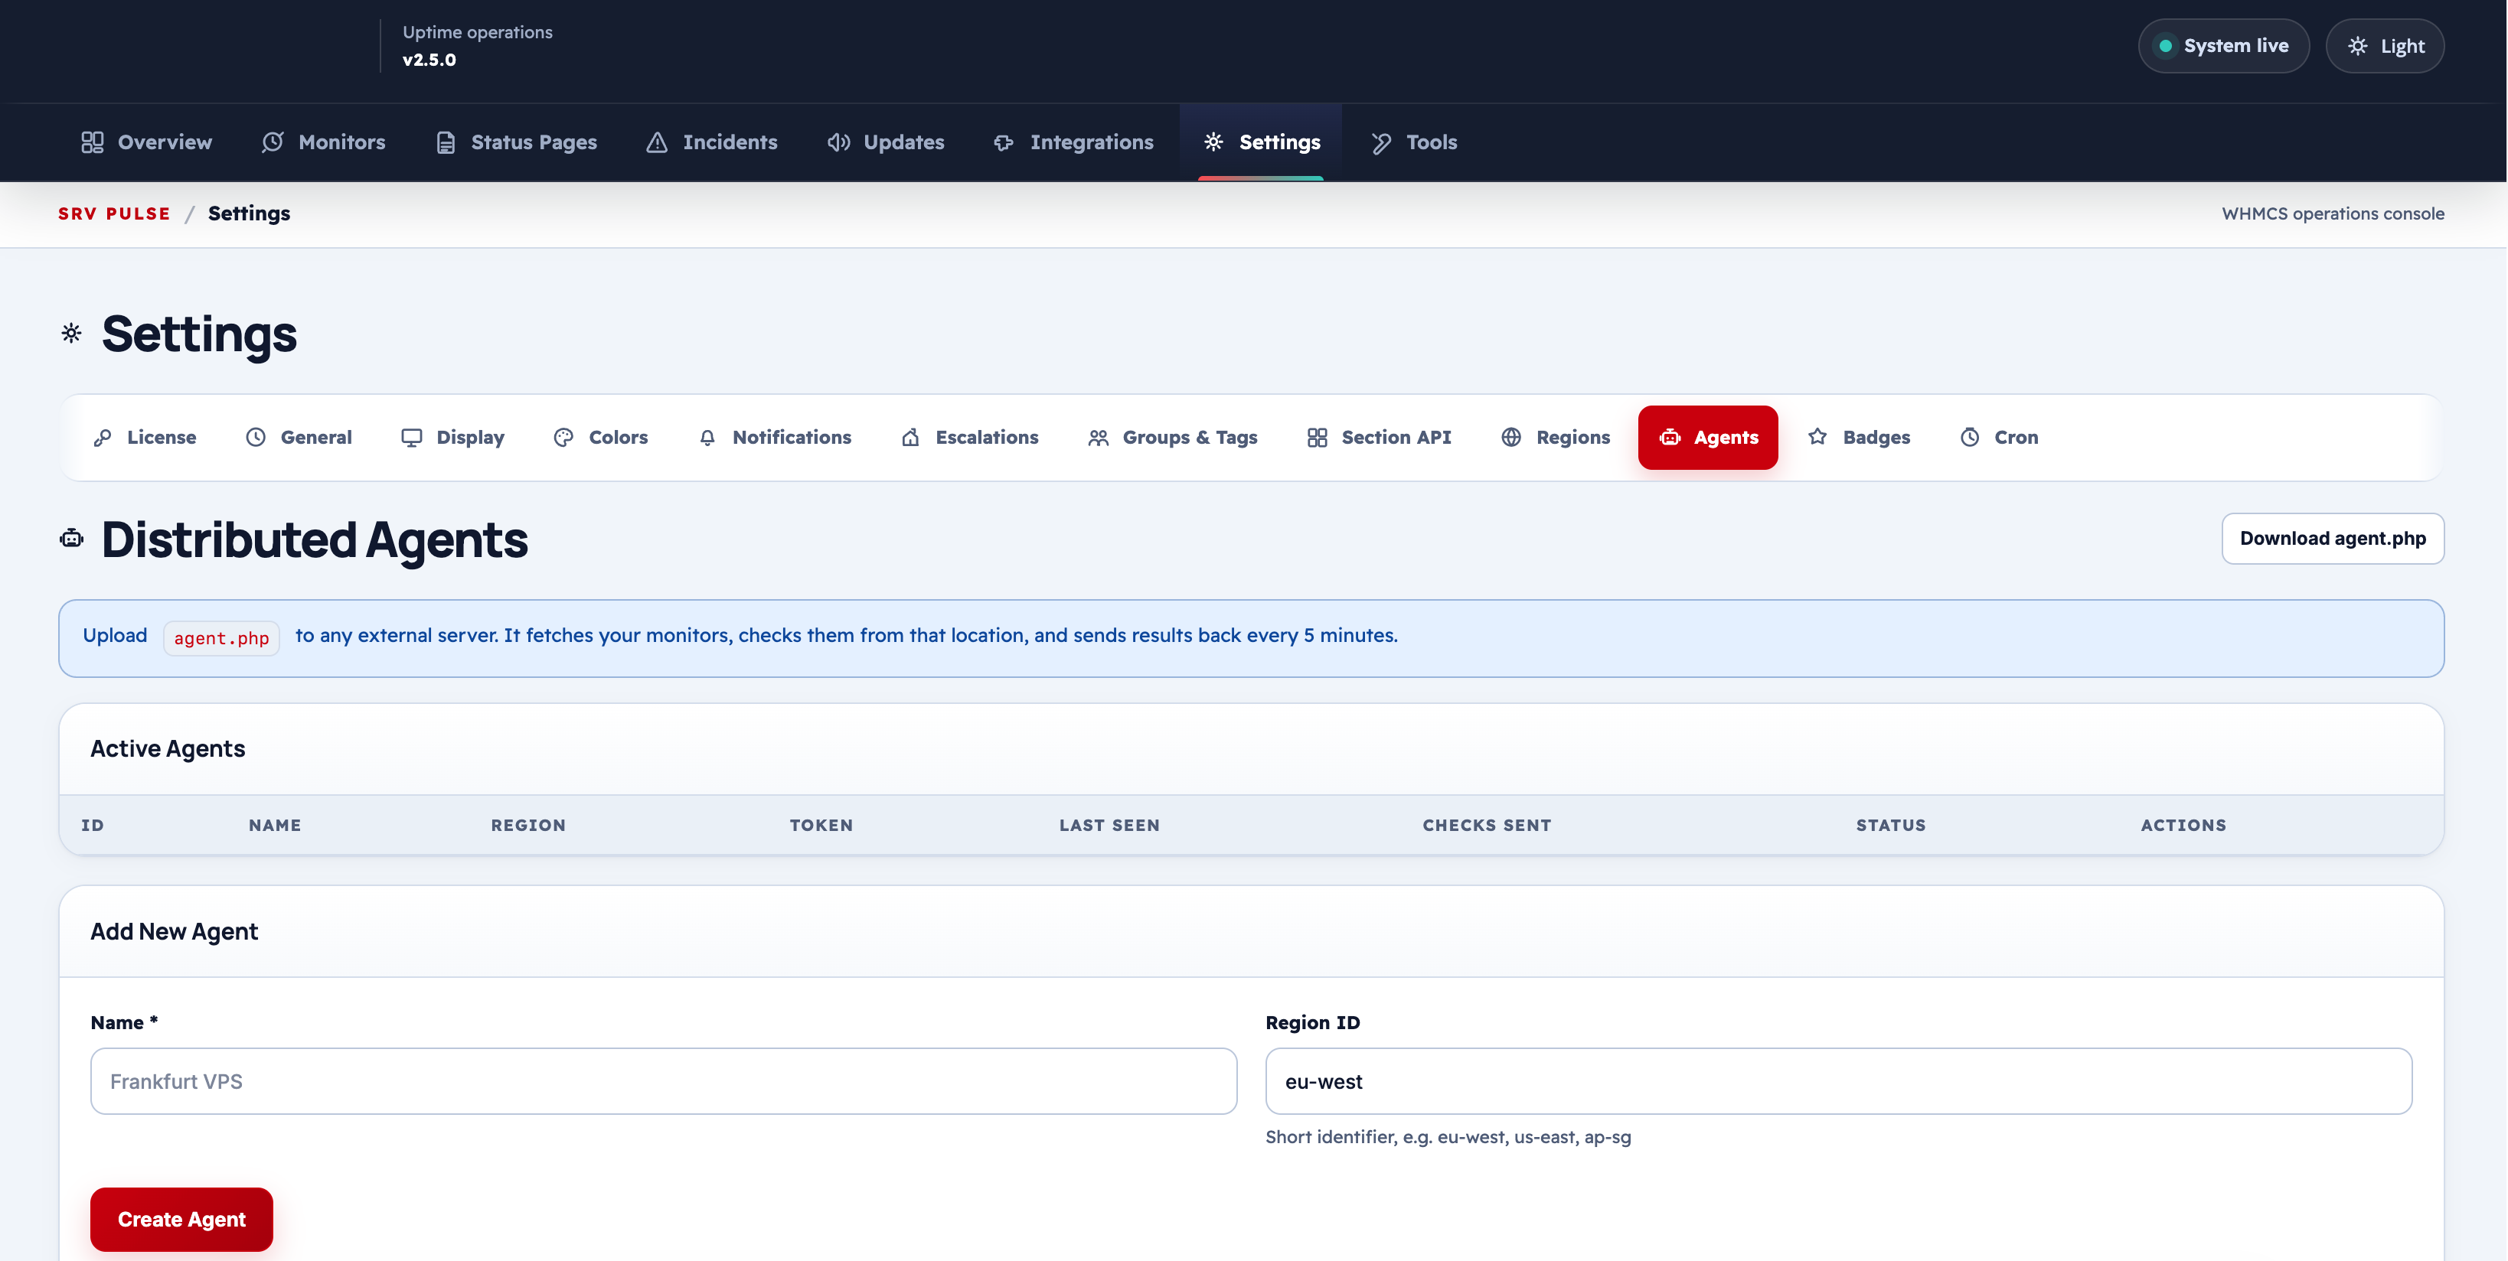Click the Incidents warning triangle icon
Screen dimensions: 2508x1261
[x=657, y=142]
